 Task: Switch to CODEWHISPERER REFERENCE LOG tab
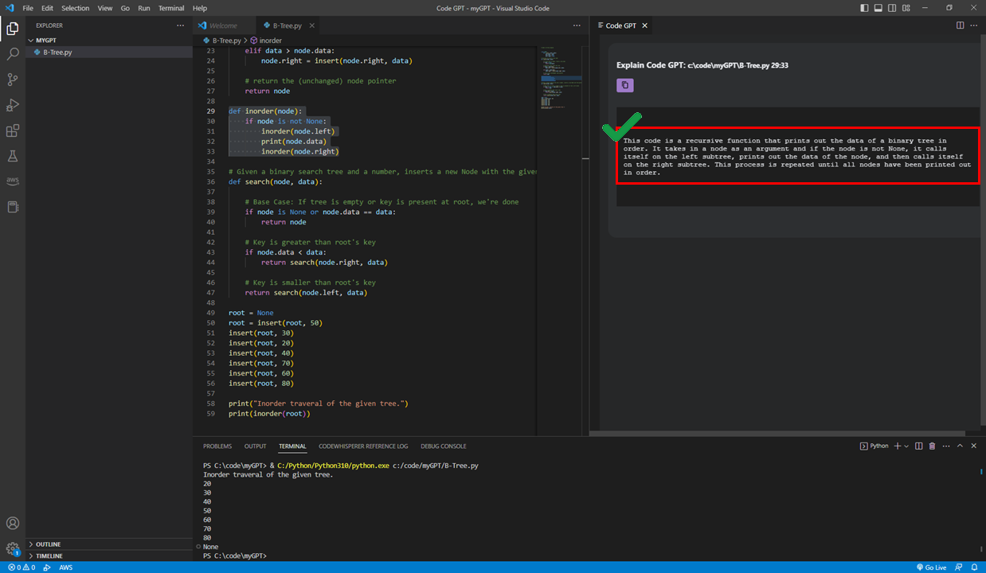coord(363,446)
